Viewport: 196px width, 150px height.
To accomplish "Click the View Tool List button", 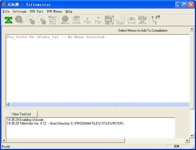I will click(21, 114).
